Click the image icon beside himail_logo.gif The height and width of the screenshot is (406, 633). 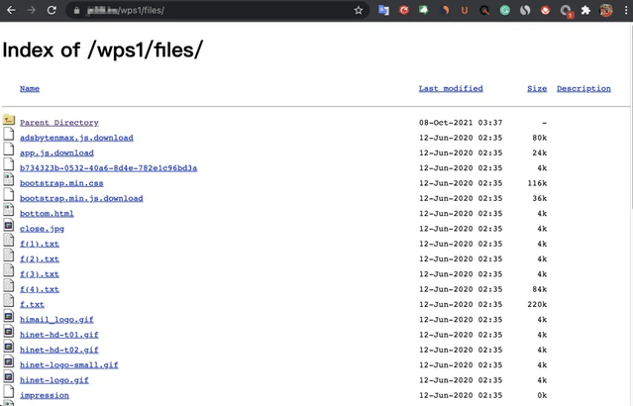click(x=9, y=316)
